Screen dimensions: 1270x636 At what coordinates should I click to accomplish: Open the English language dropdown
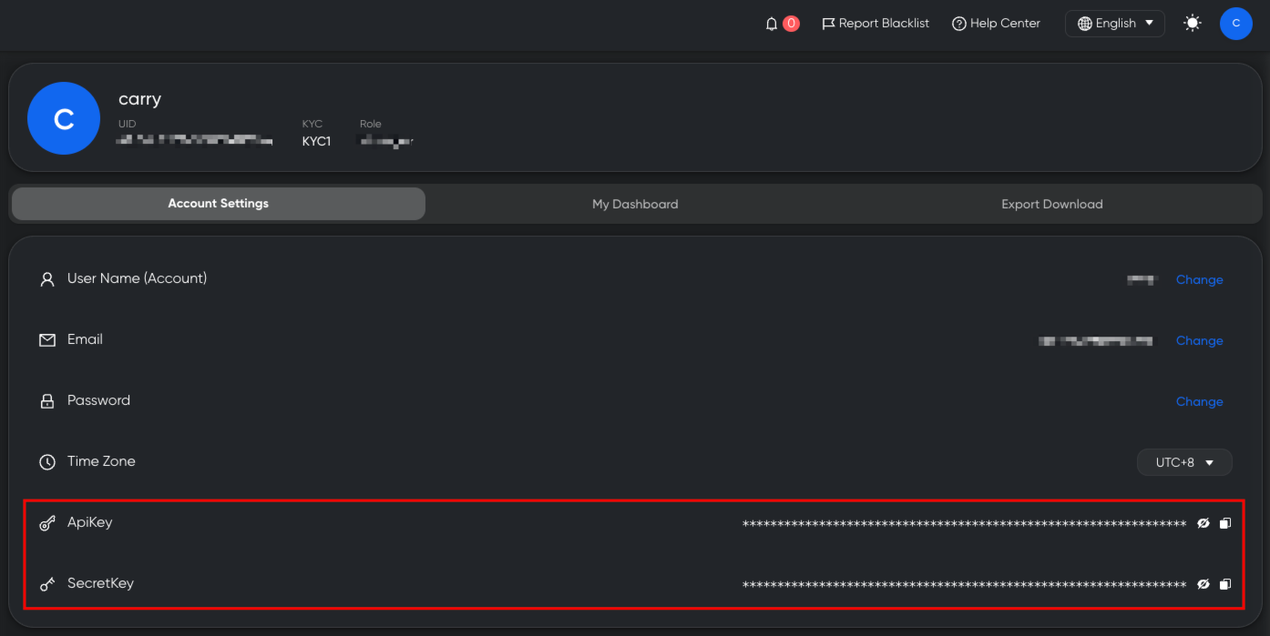click(x=1114, y=24)
